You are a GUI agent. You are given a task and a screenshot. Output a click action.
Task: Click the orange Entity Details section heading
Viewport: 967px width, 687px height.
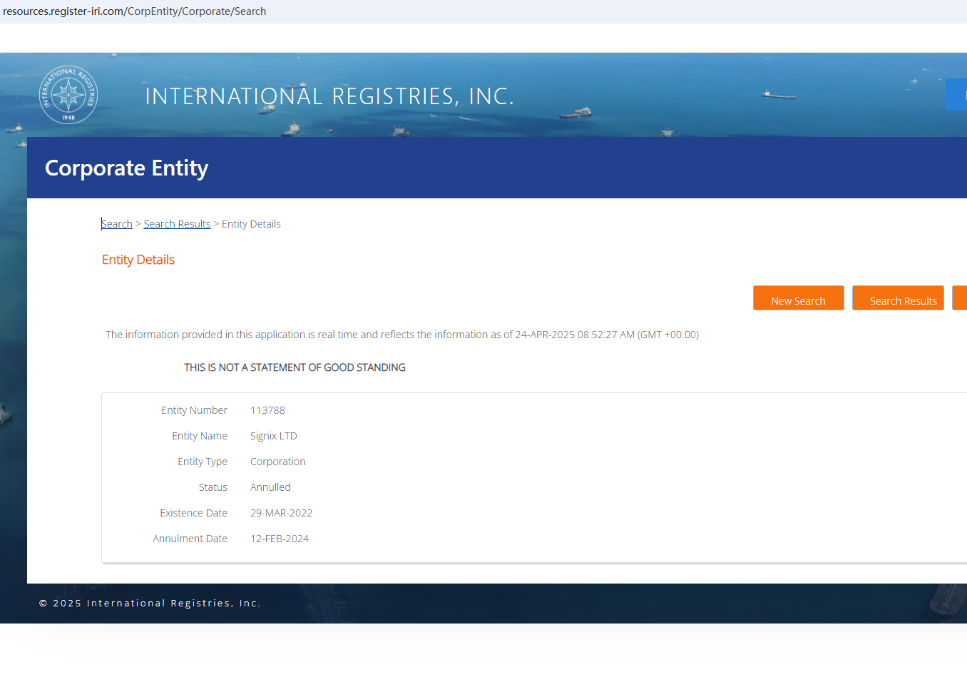(138, 260)
